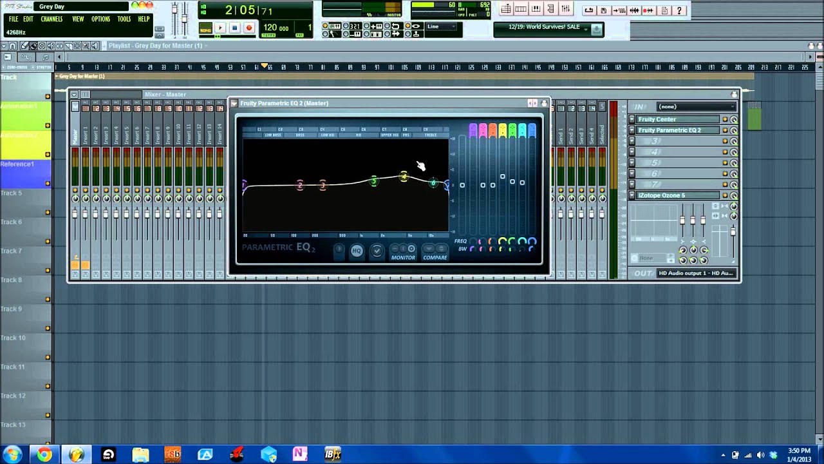Select the playlist mute tool icon
824x464 pixels.
click(50, 46)
